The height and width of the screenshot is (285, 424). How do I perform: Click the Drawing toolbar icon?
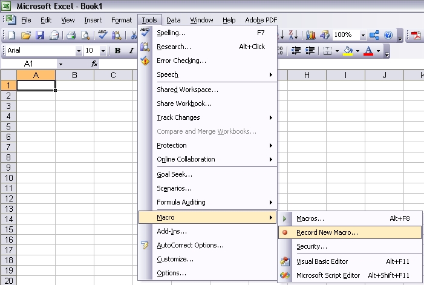coord(325,35)
